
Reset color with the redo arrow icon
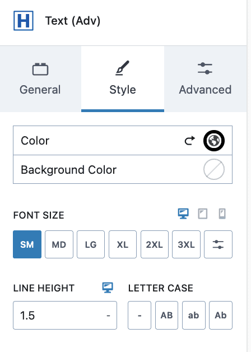pos(190,141)
